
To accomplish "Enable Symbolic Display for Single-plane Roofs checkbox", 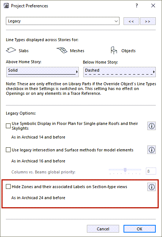I will [x=8, y=126].
